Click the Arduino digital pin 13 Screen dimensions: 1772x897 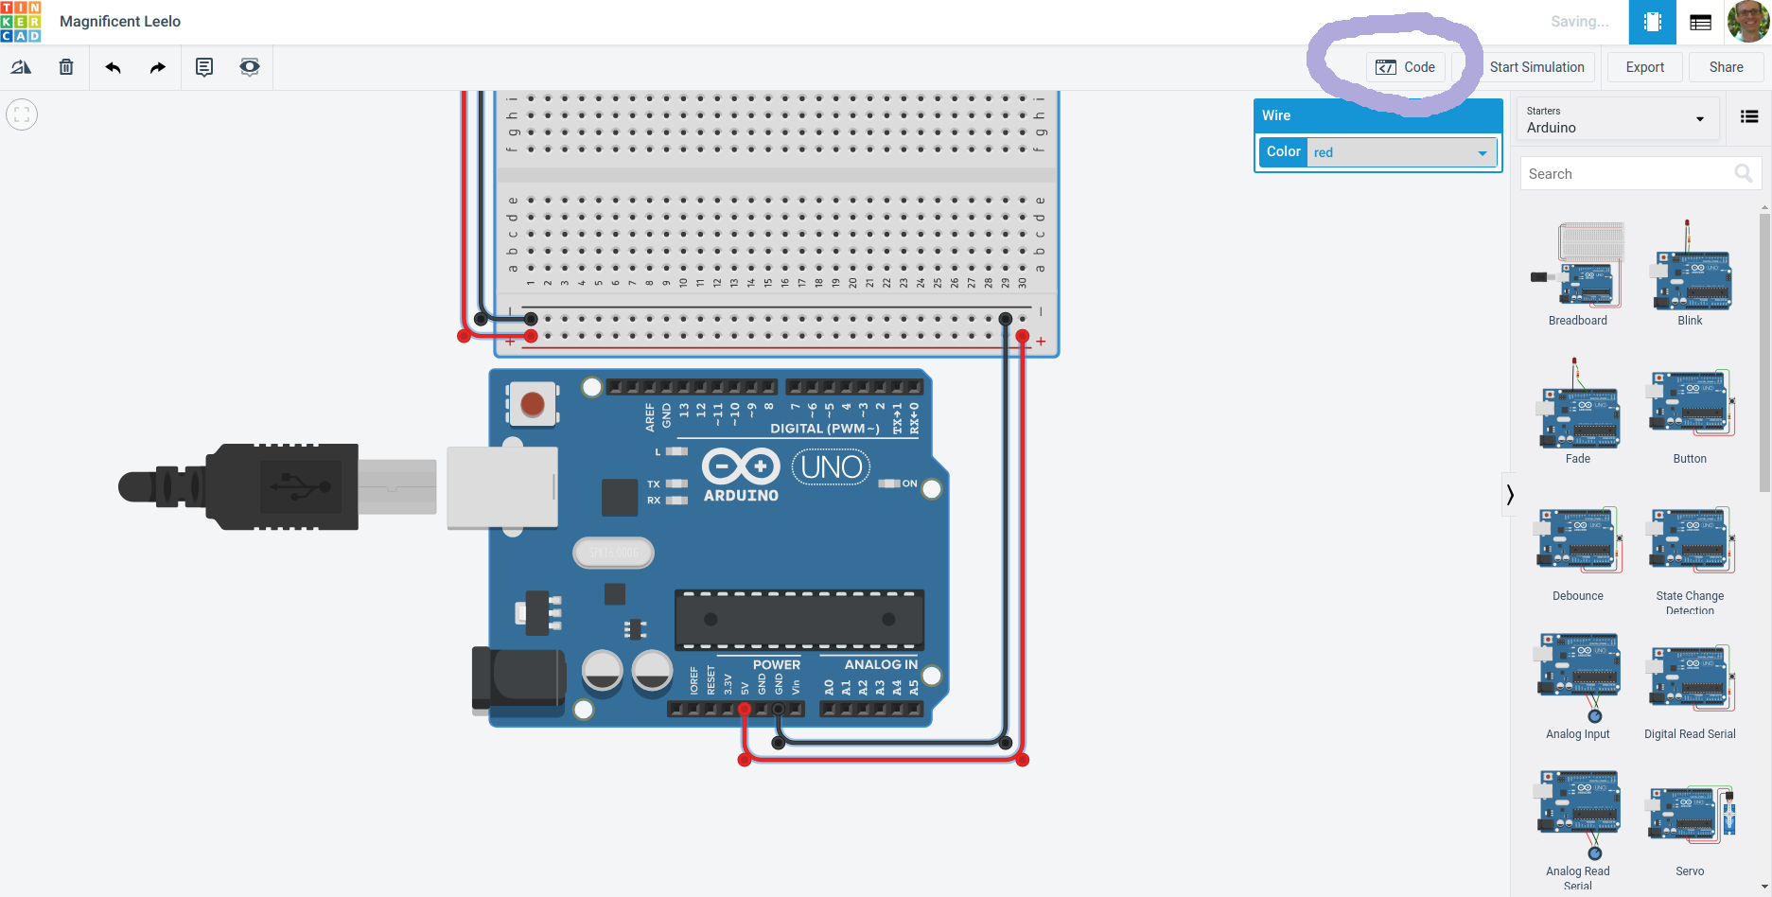click(x=684, y=387)
